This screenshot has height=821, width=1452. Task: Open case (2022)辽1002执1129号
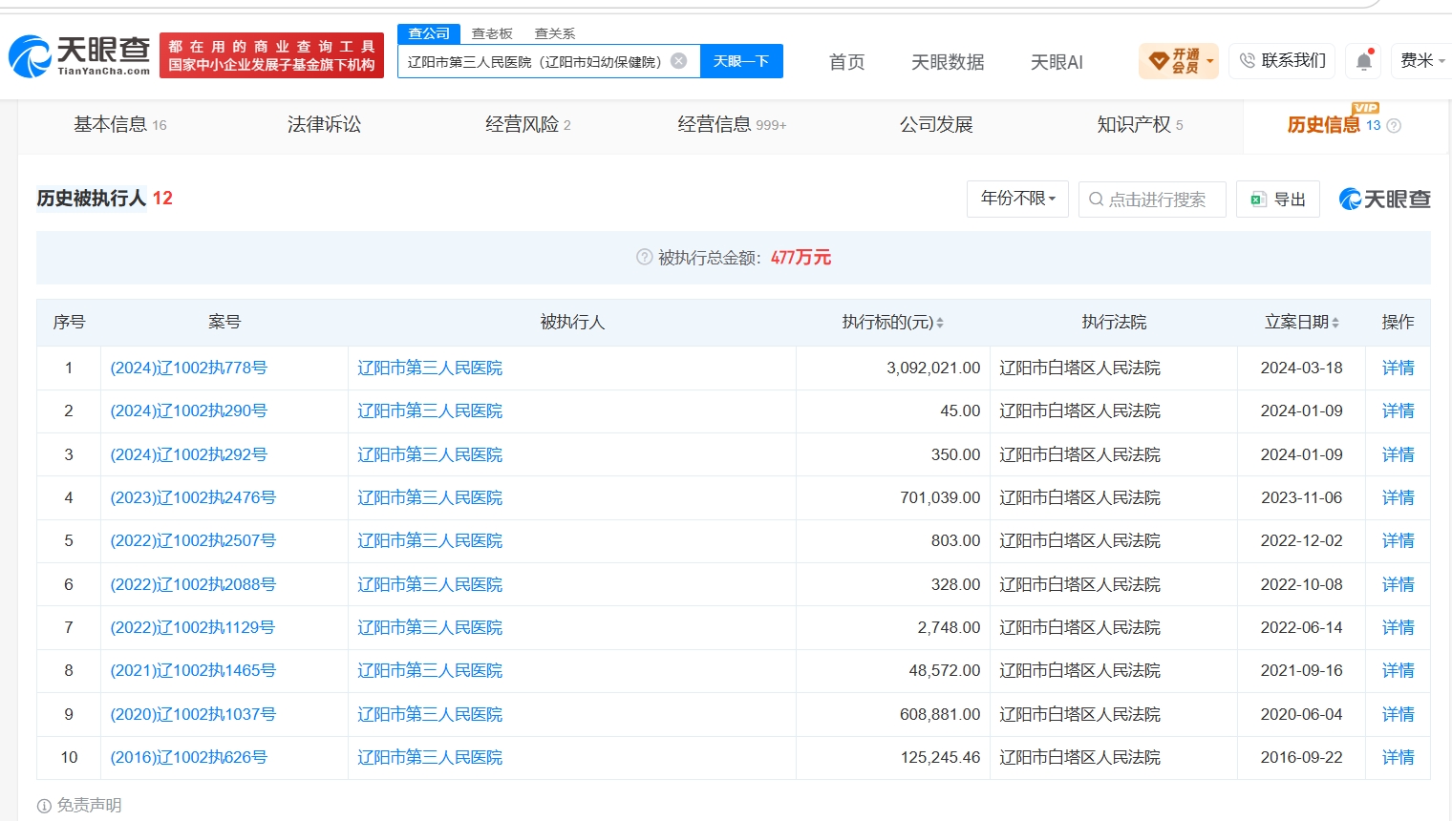point(193,627)
